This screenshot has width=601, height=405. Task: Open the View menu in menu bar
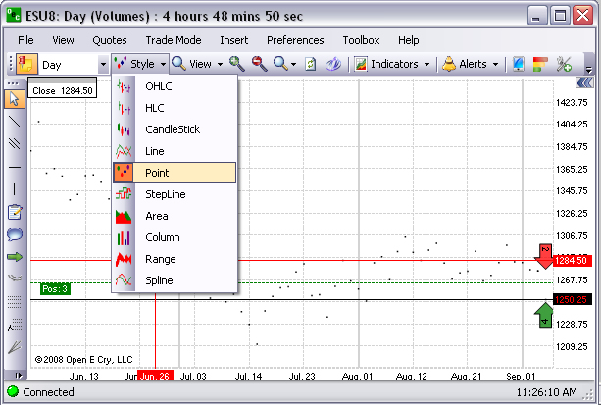(63, 40)
